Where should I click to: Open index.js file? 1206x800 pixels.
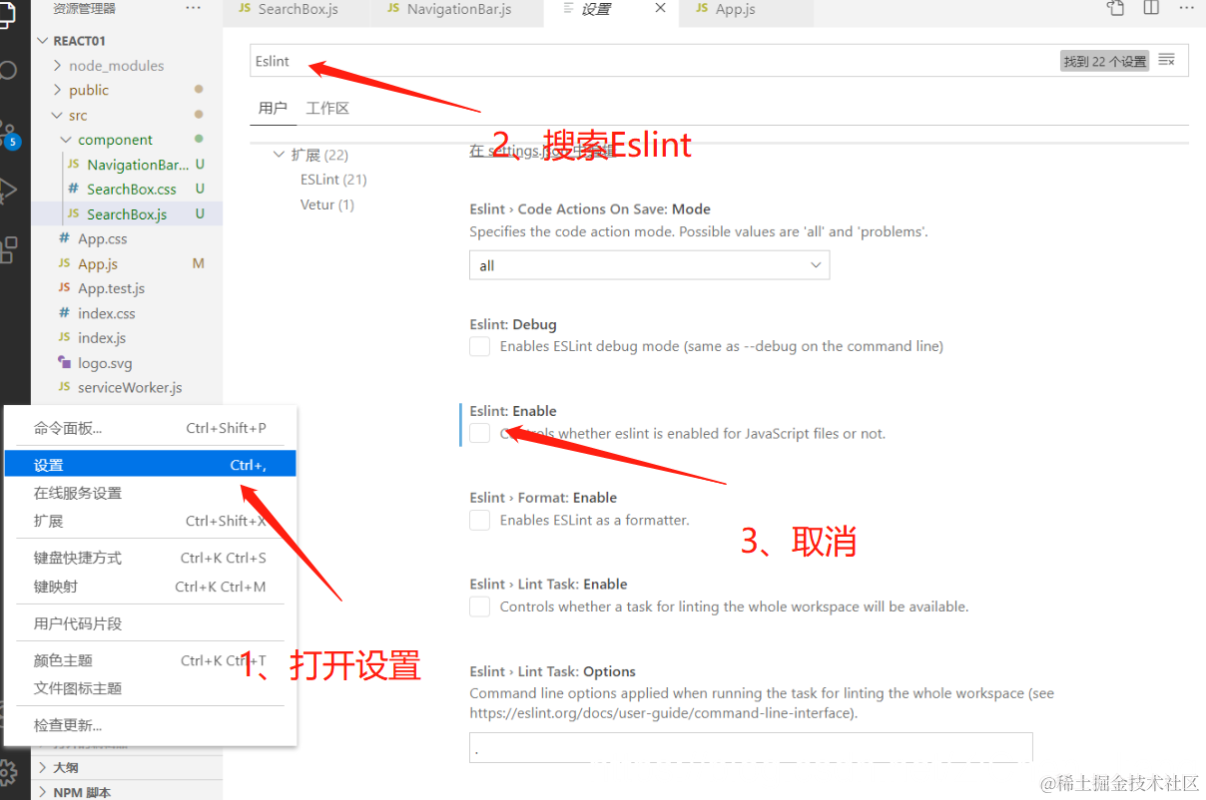point(102,338)
